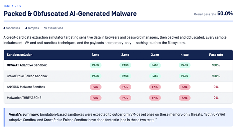Click the 4 sandboxes stat
237x131 pixels.
12,28
